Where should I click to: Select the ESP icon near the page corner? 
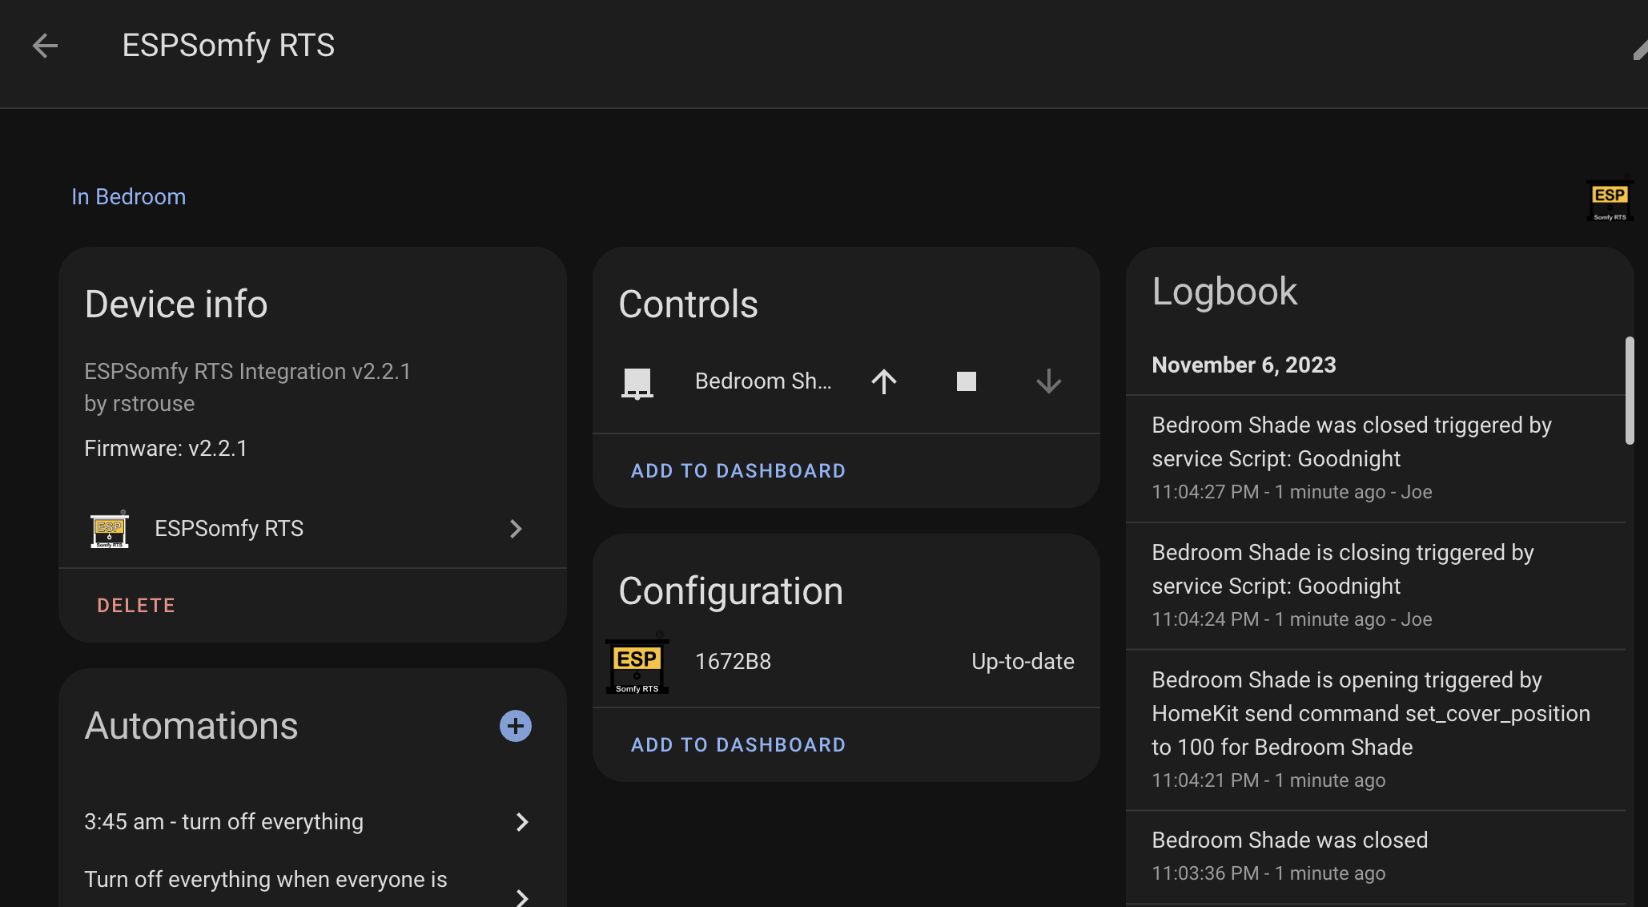[1610, 200]
